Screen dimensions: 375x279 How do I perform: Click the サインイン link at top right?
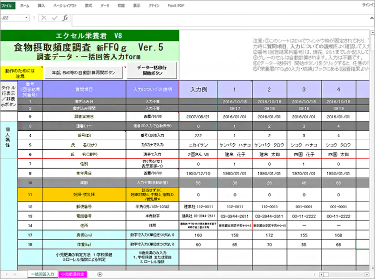click(x=368, y=5)
